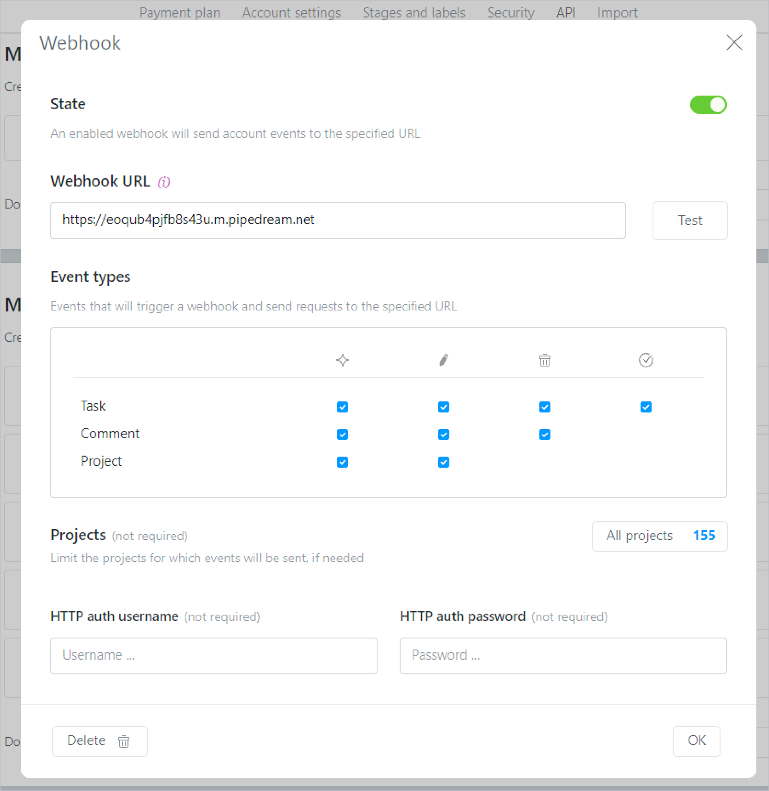This screenshot has height=791, width=769.
Task: Switch to Account settings
Action: (291, 12)
